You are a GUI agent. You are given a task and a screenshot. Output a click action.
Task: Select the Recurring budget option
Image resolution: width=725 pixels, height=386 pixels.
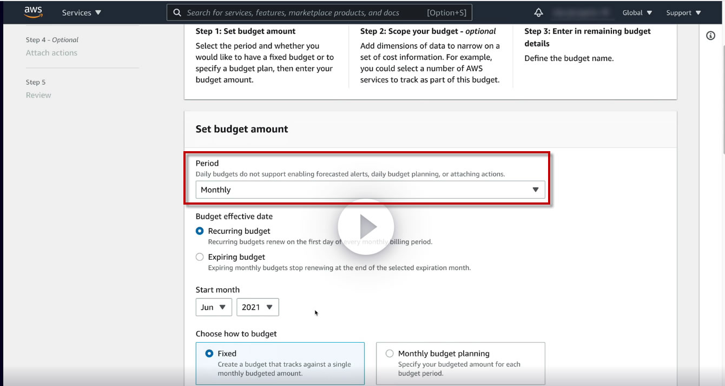click(200, 231)
